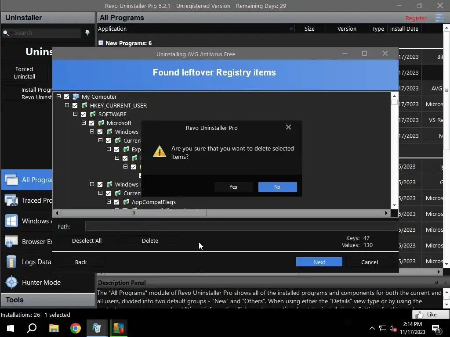Screen dimensions: 450x337
Task: Click the HKEY_CURRENT_USER registry icon
Action: 84,105
